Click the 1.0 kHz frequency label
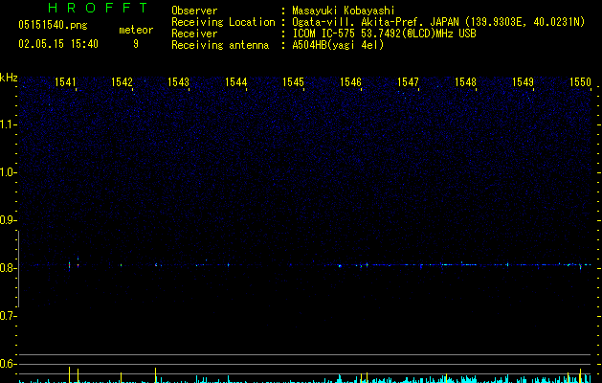Viewport: 602px width, 383px height. [8, 172]
